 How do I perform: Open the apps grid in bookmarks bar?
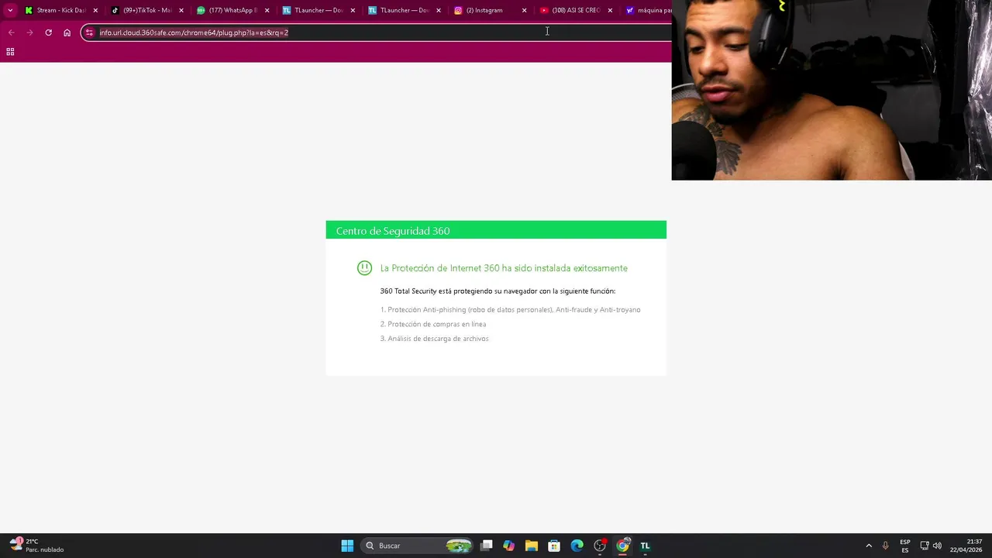tap(10, 52)
